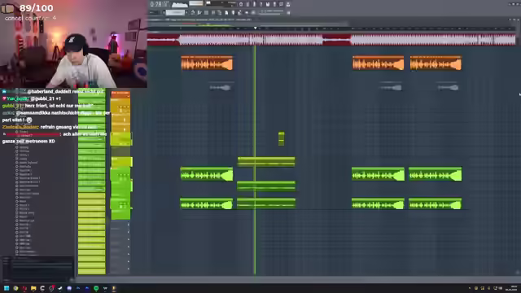Image resolution: width=521 pixels, height=293 pixels.
Task: Click the rightmost icon in top shortcut row
Action: pos(288,4)
